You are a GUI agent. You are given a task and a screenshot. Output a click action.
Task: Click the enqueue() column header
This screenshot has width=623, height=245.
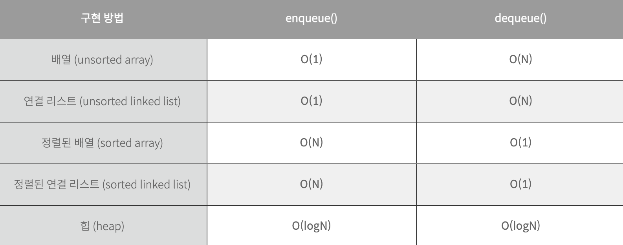pos(311,19)
